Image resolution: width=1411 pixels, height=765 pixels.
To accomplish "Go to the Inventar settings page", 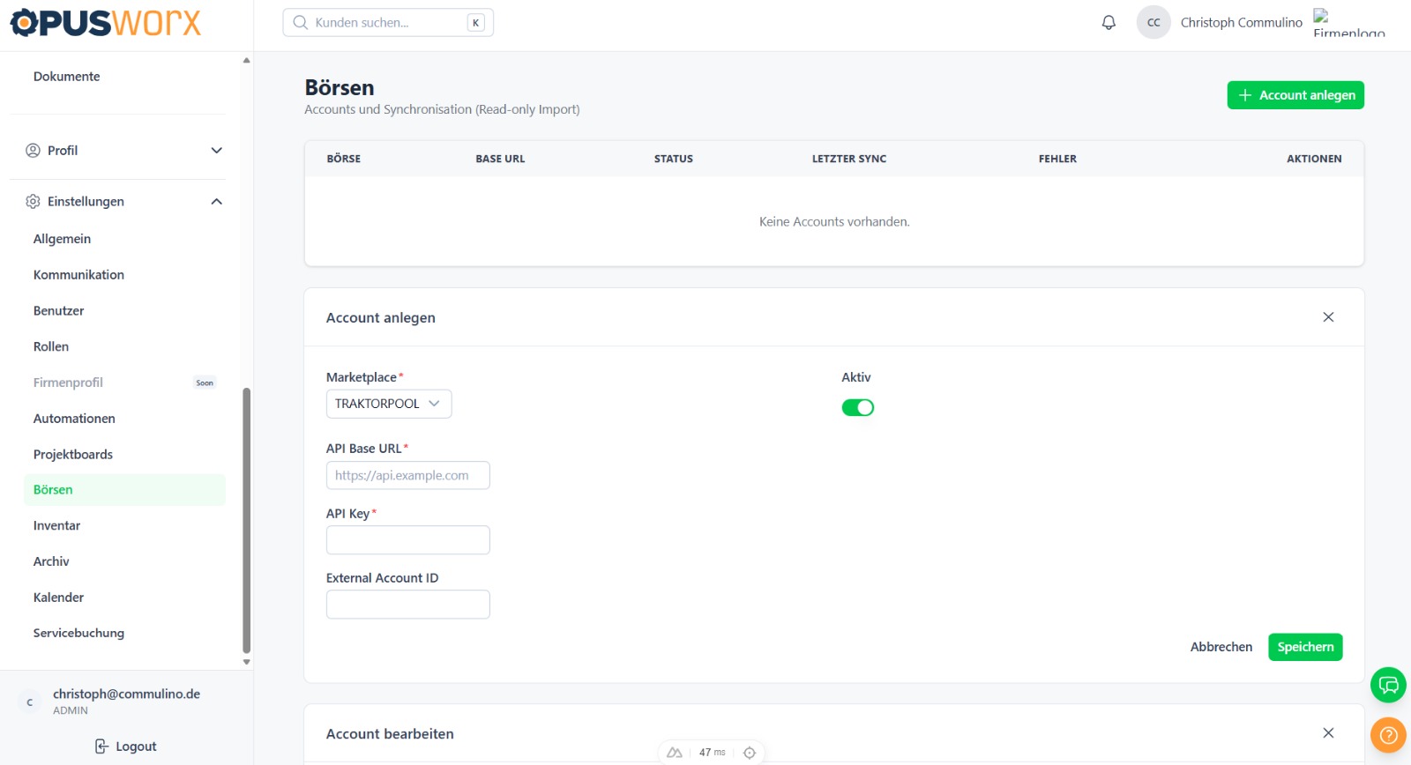I will pyautogui.click(x=56, y=525).
